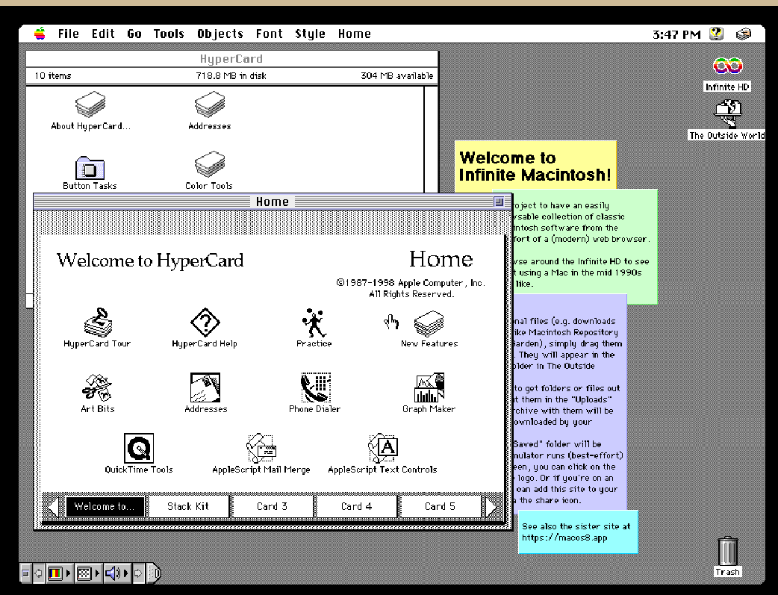Open the Help menu question-mark icon

click(x=716, y=34)
